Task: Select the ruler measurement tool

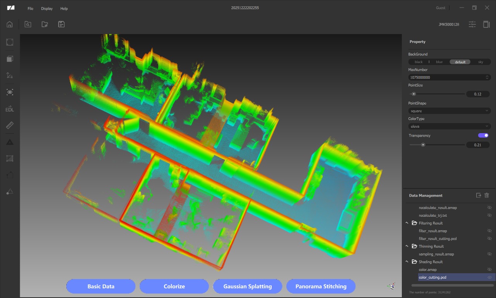Action: coord(10,125)
